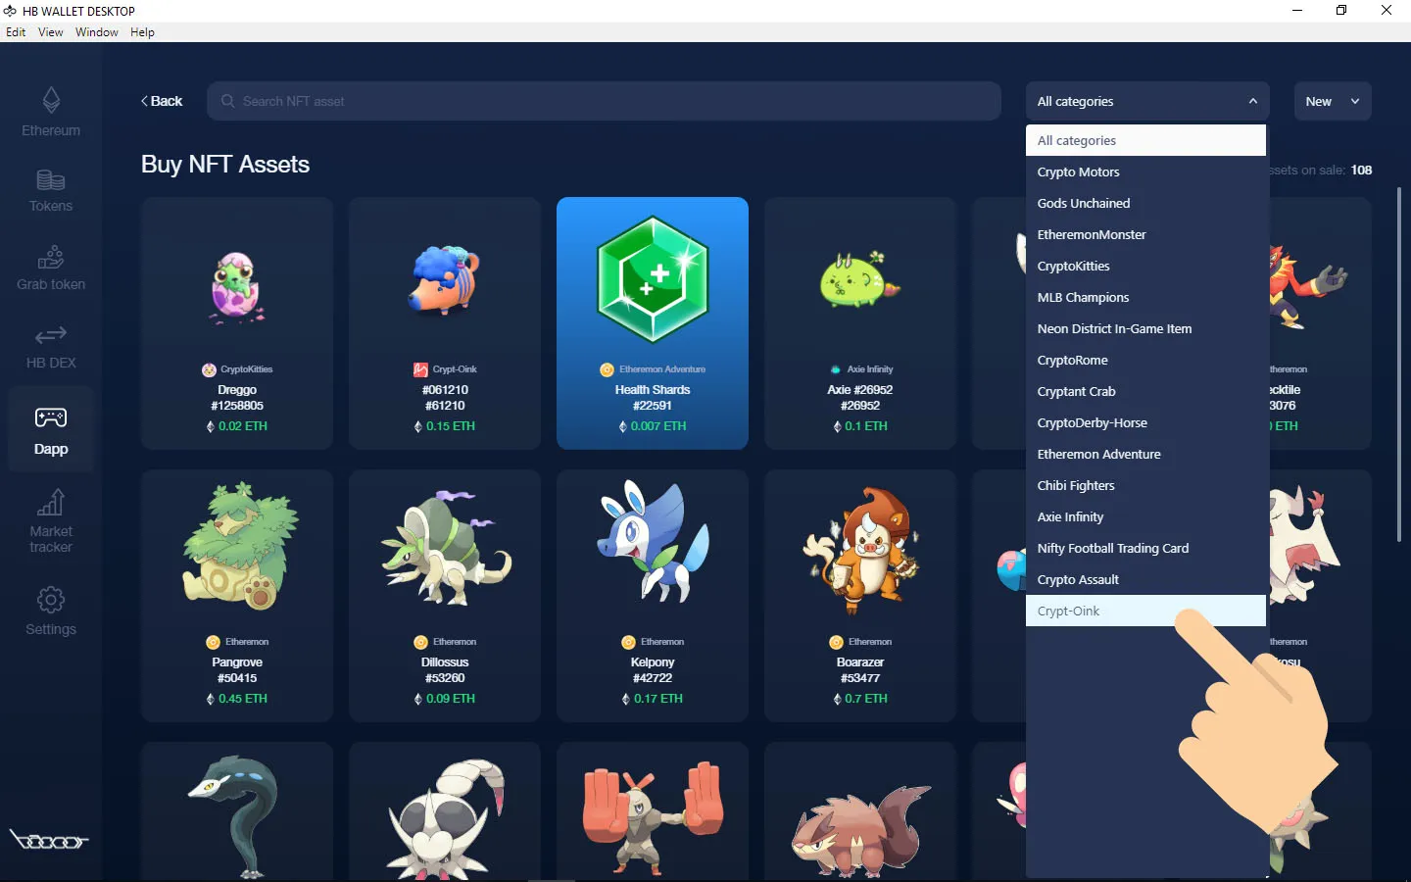Select the Dapp gamepad icon

[x=51, y=418]
